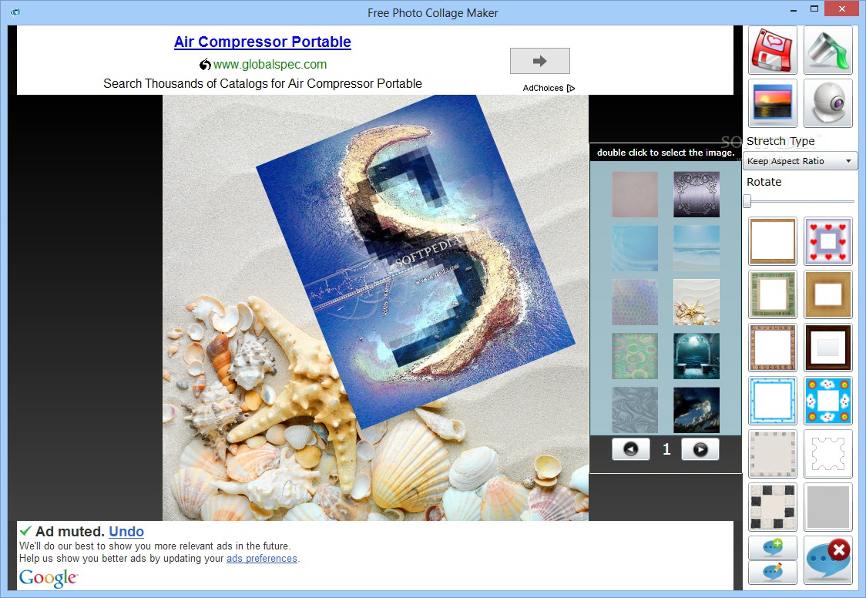This screenshot has width=866, height=598.
Task: Click Undo next to Ad muted
Action: (x=126, y=531)
